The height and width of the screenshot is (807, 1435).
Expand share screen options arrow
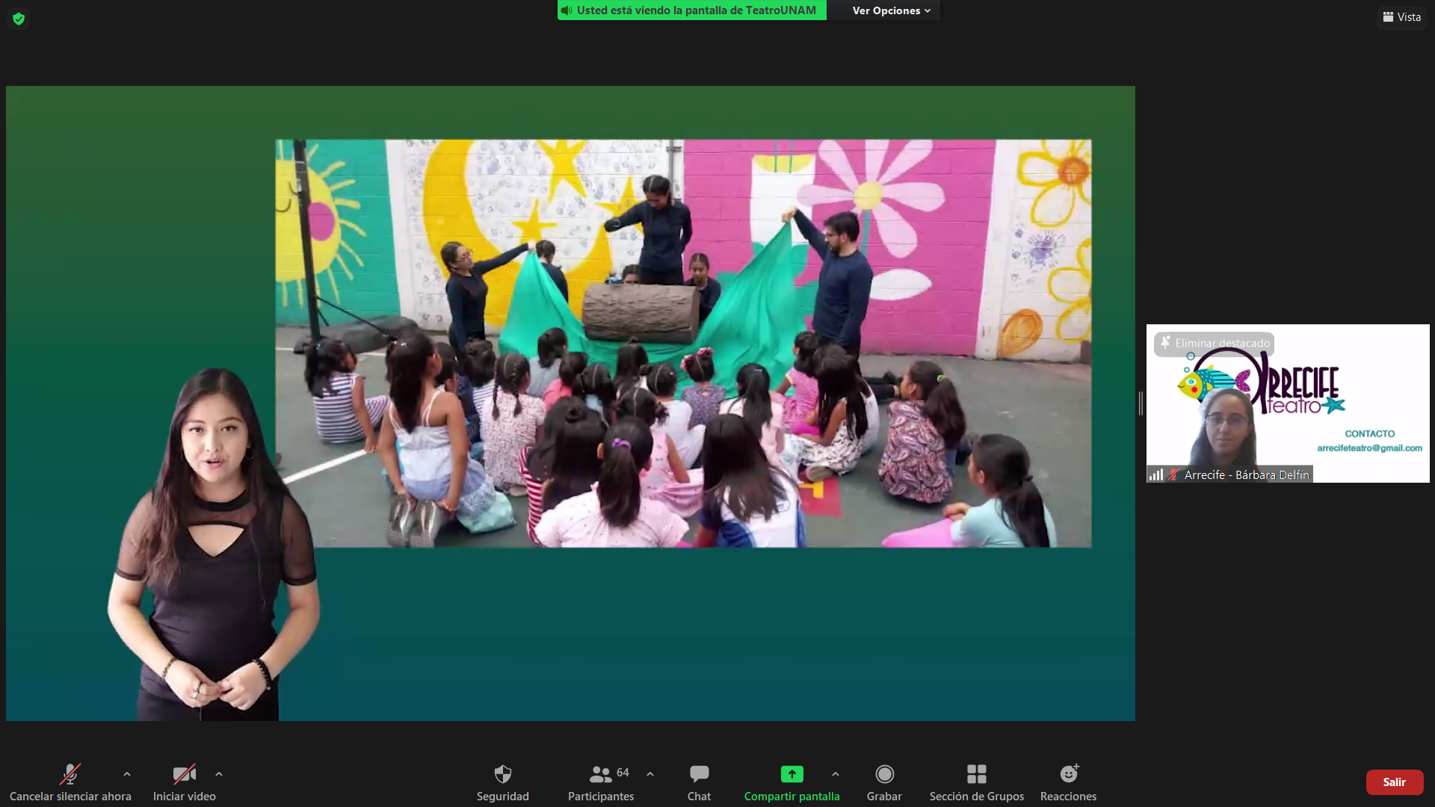tap(836, 774)
